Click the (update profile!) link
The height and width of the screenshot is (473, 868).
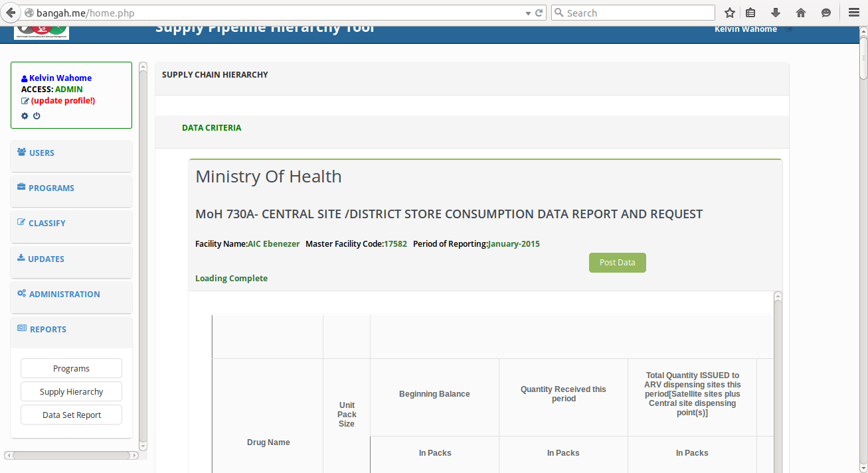(x=63, y=101)
